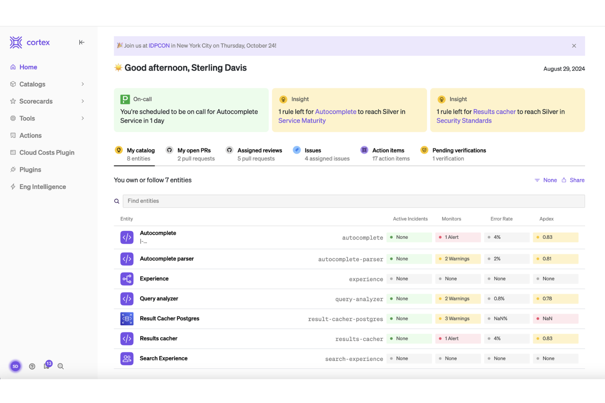Open the Results cacher link in insight card
The width and height of the screenshot is (605, 403).
click(x=494, y=111)
